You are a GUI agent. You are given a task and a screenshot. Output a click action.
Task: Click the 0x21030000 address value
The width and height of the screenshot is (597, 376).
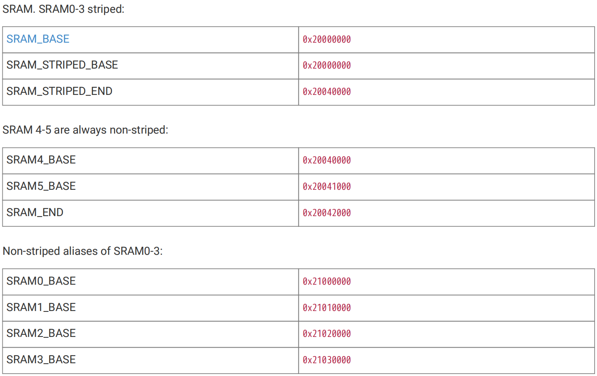coord(327,360)
